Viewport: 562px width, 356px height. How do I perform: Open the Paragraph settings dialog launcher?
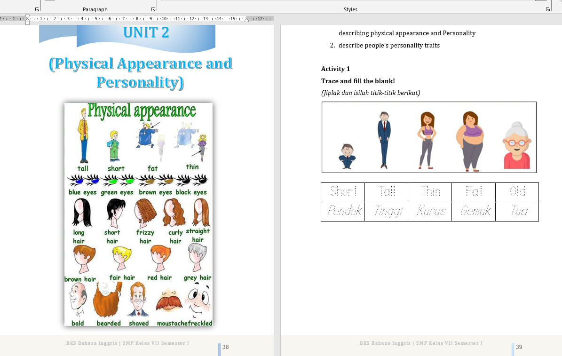pyautogui.click(x=153, y=9)
